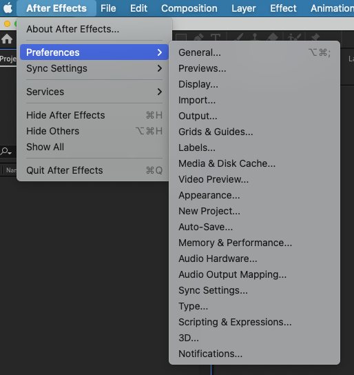Open Scripting & Expressions… preferences
Viewport: 354px width, 375px height.
pos(254,322)
